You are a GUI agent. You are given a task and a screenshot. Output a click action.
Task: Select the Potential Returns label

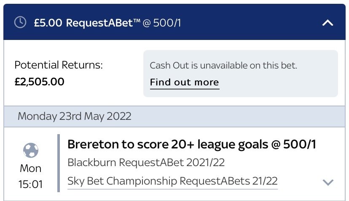(x=59, y=65)
